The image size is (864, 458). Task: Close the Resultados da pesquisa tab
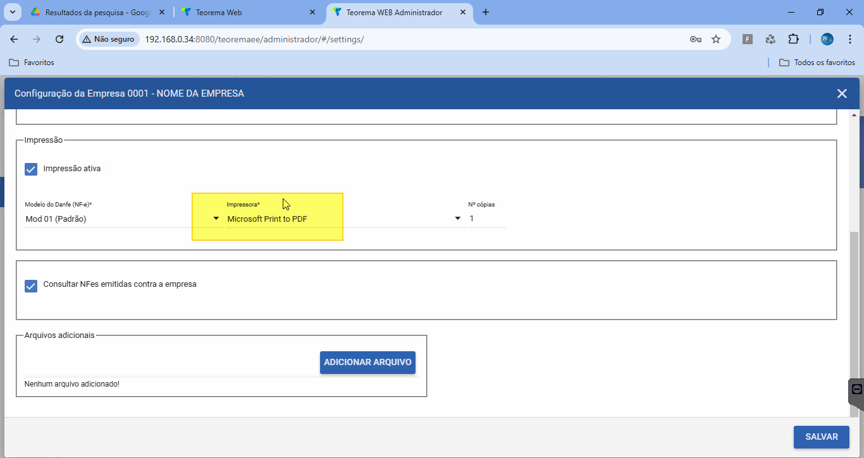click(x=161, y=12)
